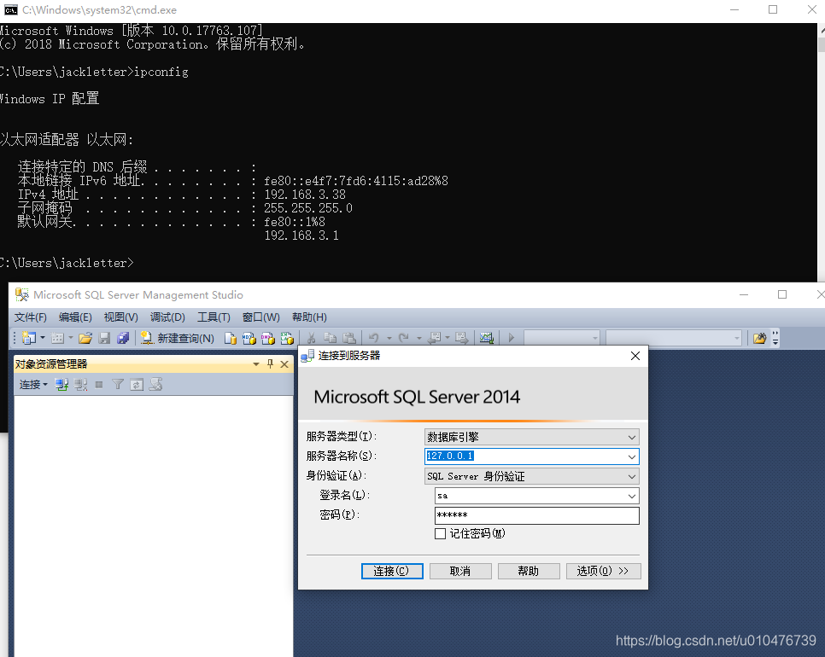Open Object Explorer window position dropdown arrow
The image size is (825, 657).
point(256,363)
